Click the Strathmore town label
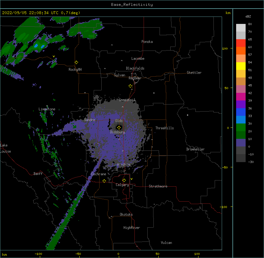The image size is (264, 258). click(158, 186)
